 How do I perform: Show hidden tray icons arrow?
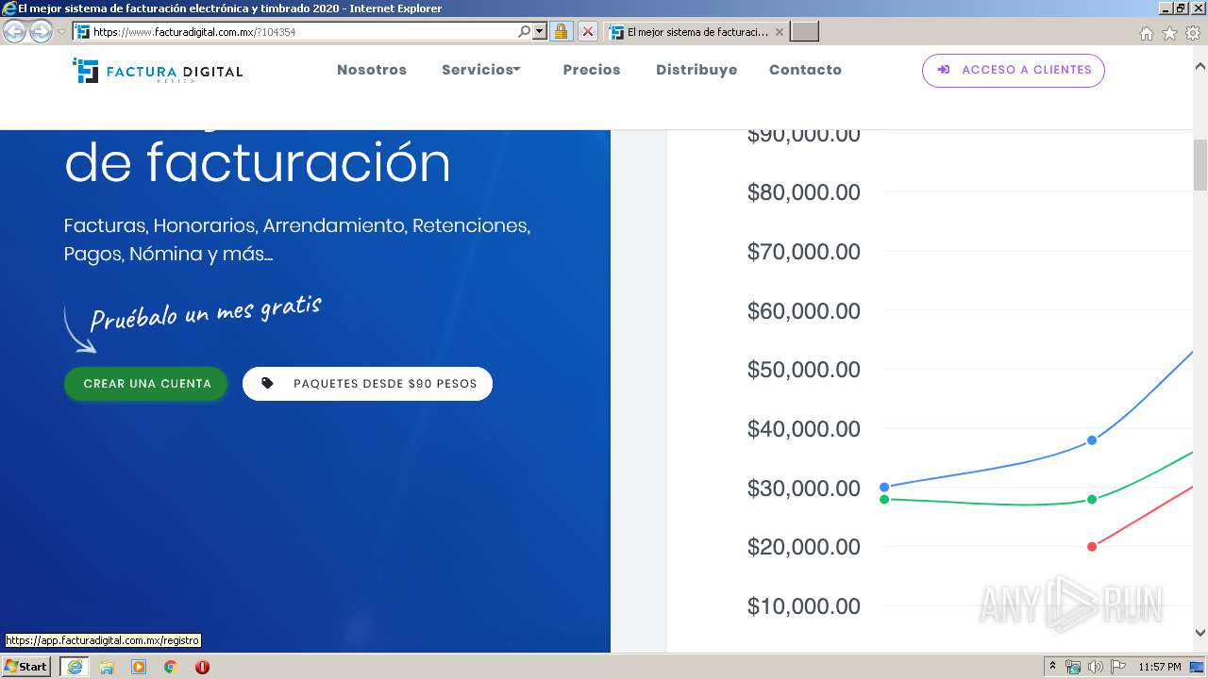[x=1052, y=667]
